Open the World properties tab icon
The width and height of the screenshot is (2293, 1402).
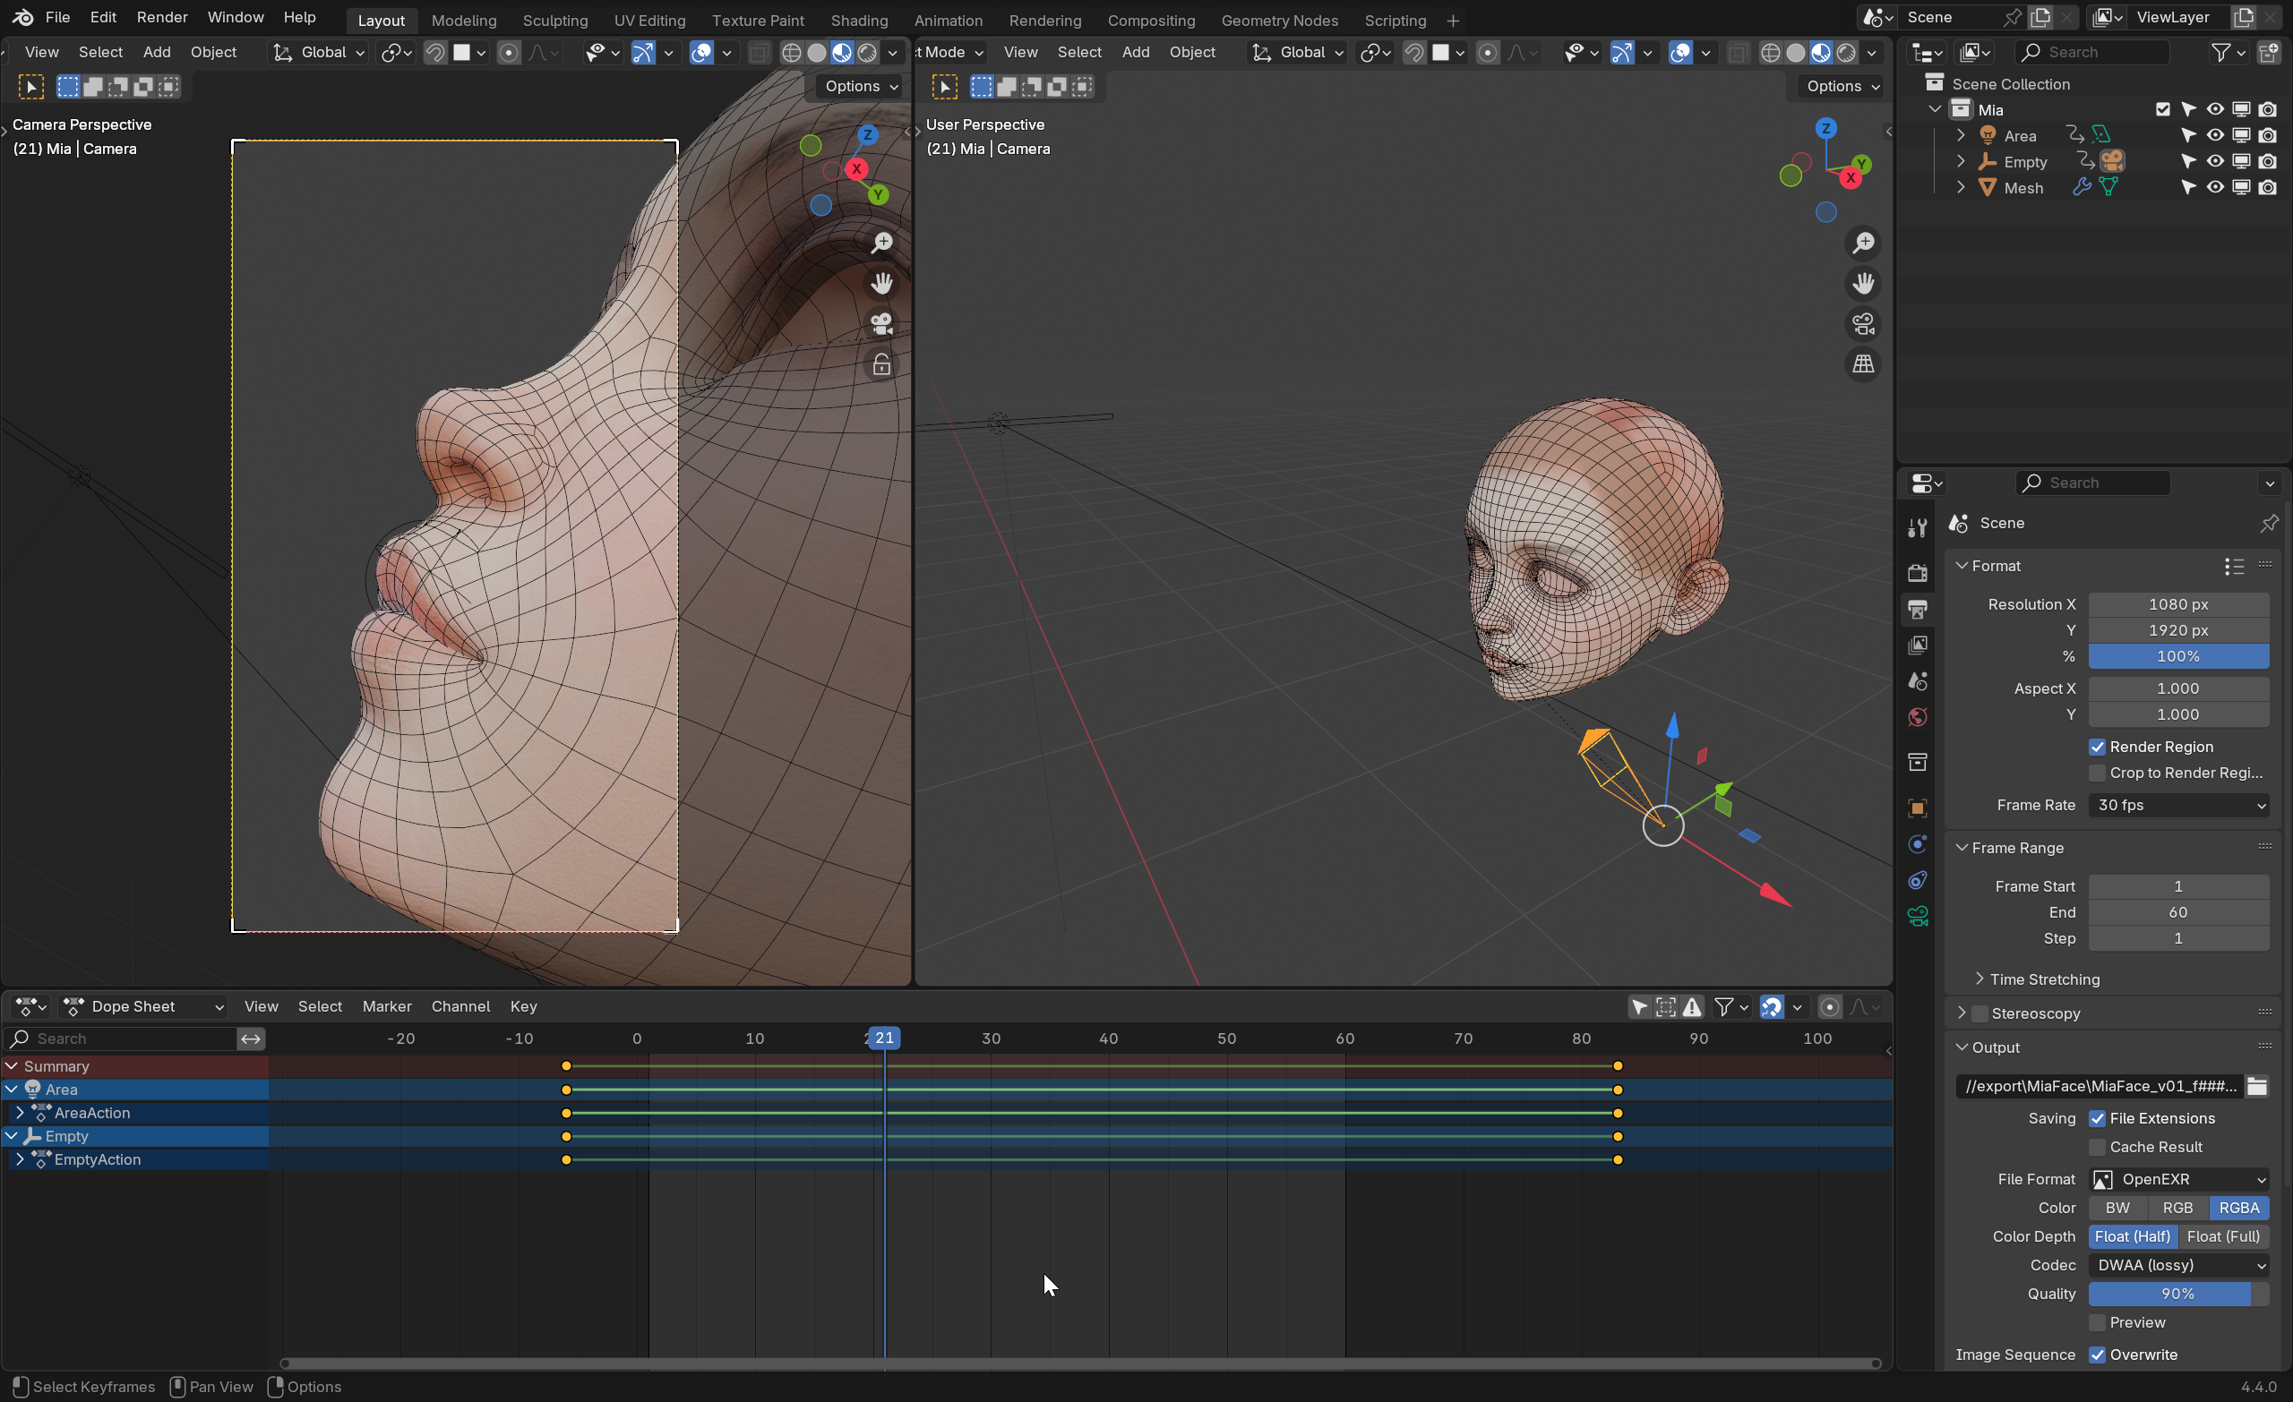coord(1917,717)
